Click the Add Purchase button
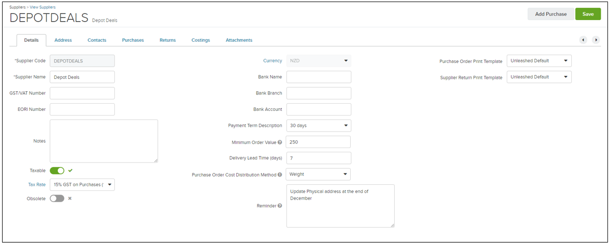Viewport: 609px width, 243px height. pyautogui.click(x=551, y=14)
